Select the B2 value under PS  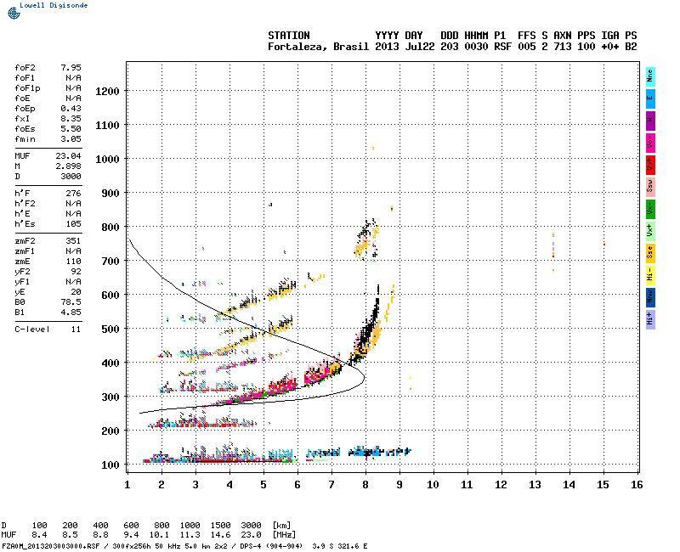click(631, 47)
